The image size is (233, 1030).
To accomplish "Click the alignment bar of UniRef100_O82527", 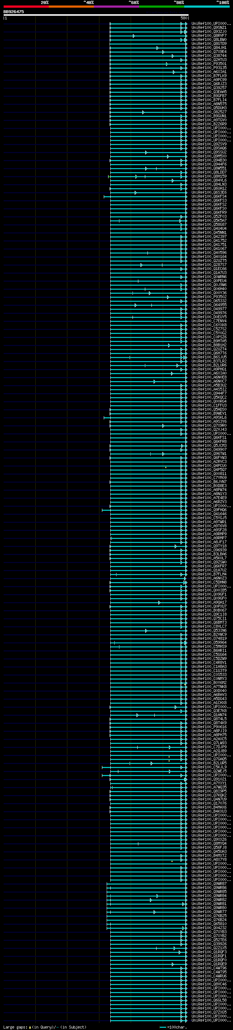I will [148, 113].
